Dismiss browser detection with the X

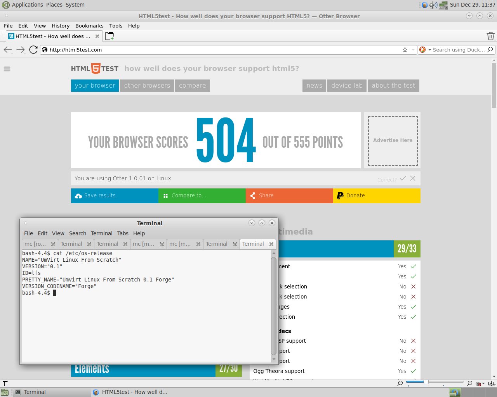click(x=413, y=178)
